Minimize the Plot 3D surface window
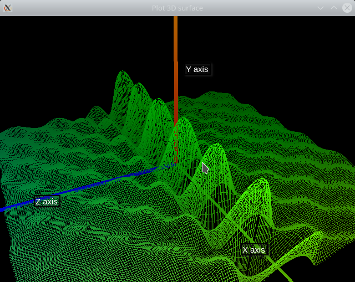The width and height of the screenshot is (355, 282). [x=321, y=8]
